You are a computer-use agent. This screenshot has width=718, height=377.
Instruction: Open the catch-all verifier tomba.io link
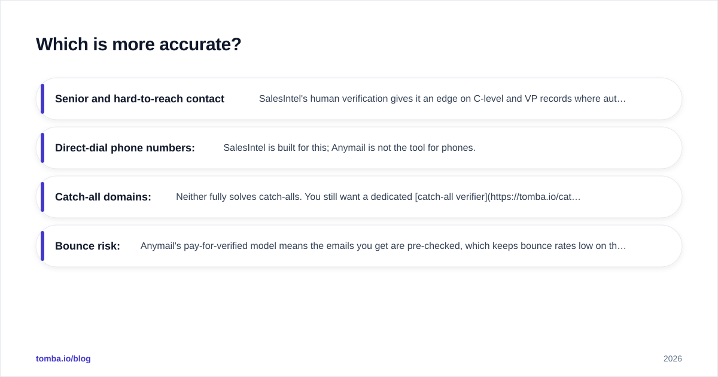click(x=498, y=197)
